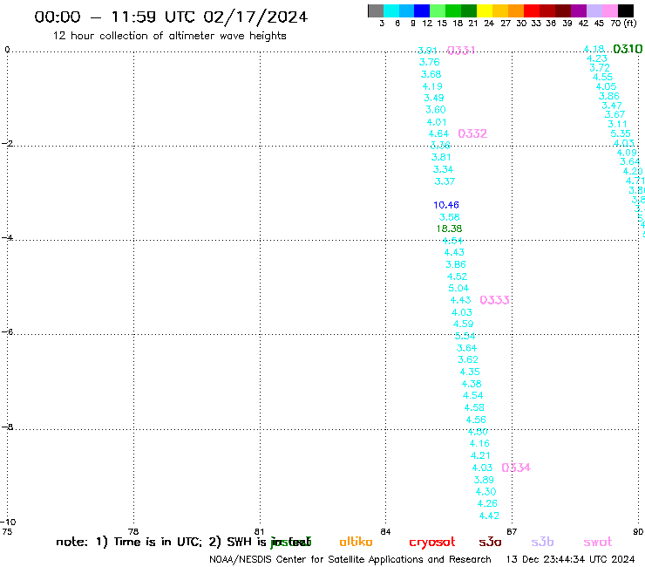Click wave height value 3.11
Screen dimensions: 645x567
(x=617, y=124)
